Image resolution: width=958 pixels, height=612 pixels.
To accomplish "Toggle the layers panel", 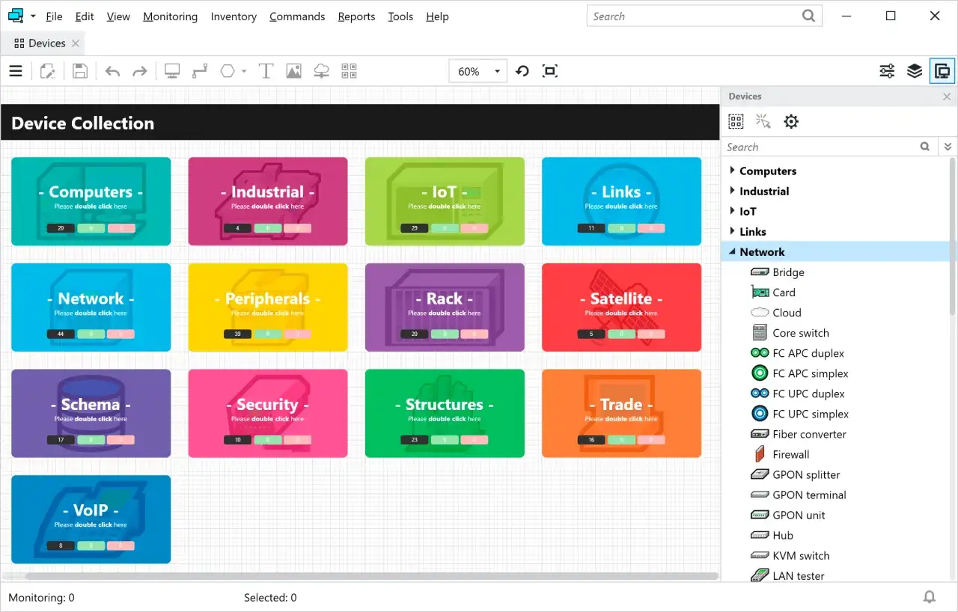I will click(915, 71).
